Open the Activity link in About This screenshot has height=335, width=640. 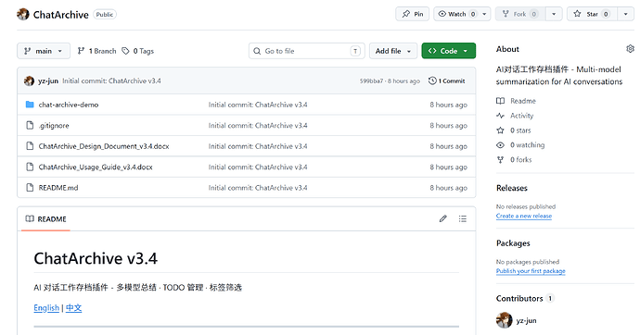pyautogui.click(x=521, y=116)
